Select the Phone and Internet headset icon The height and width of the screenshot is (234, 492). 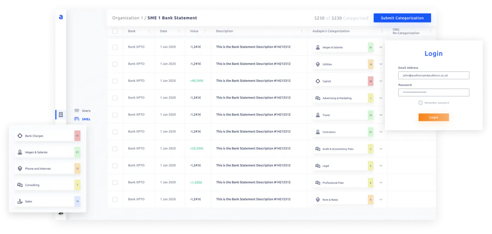pyautogui.click(x=20, y=168)
